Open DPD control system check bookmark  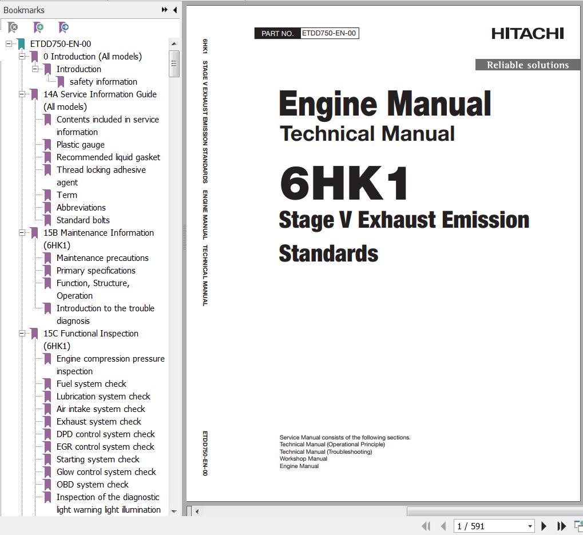pyautogui.click(x=106, y=434)
